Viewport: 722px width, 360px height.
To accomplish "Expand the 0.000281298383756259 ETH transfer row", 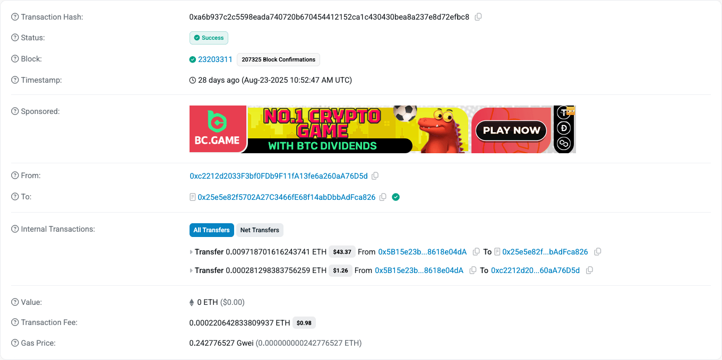I will [x=192, y=270].
